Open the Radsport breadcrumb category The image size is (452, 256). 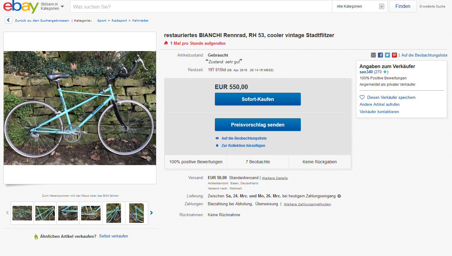point(119,21)
